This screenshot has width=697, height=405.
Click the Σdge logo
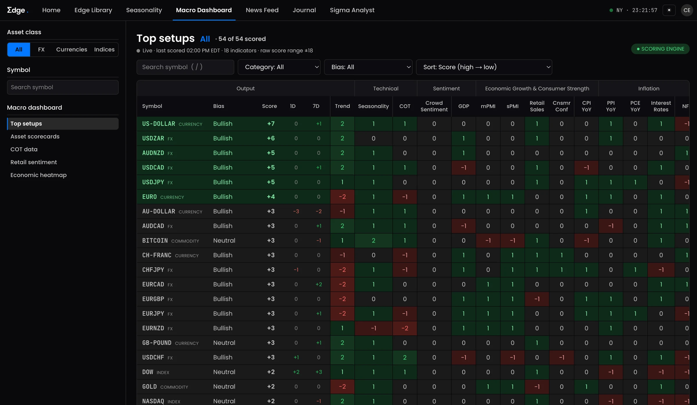17,10
